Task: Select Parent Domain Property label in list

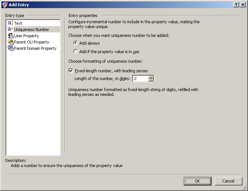Action: coord(35,48)
